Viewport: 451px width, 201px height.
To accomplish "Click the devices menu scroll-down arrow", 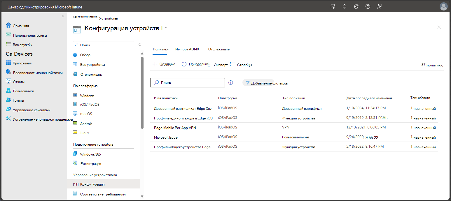I will (x=142, y=197).
